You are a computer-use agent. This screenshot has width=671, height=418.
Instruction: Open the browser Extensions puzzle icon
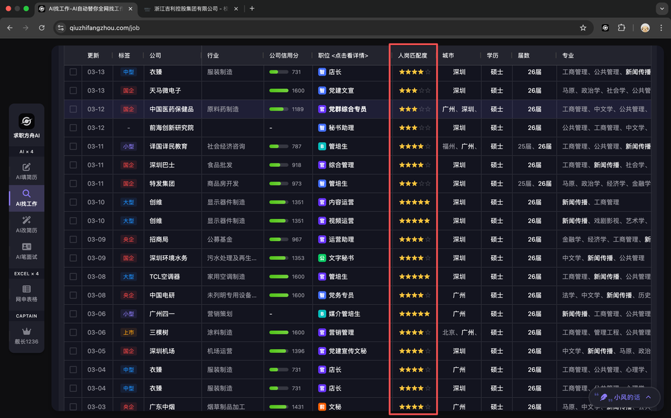pos(621,27)
